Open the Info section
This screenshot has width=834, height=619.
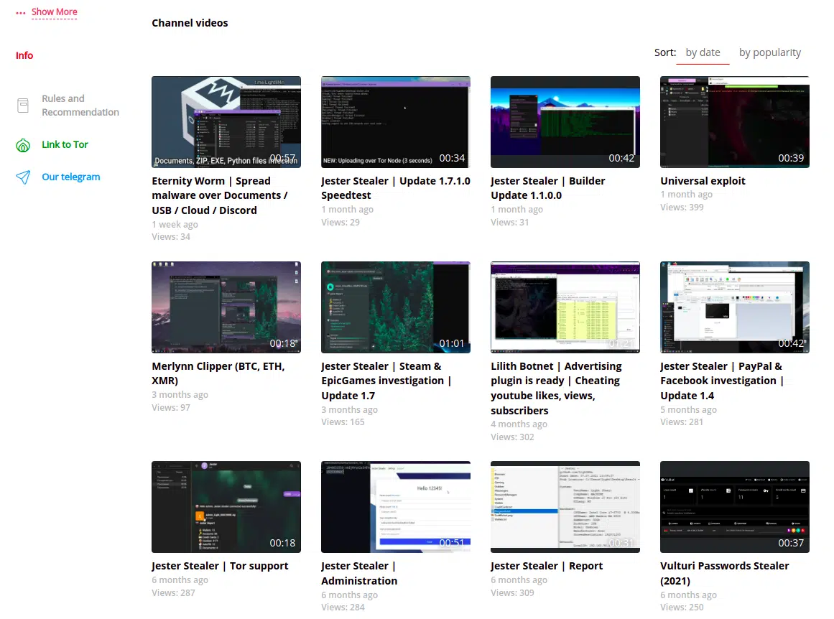click(x=24, y=55)
